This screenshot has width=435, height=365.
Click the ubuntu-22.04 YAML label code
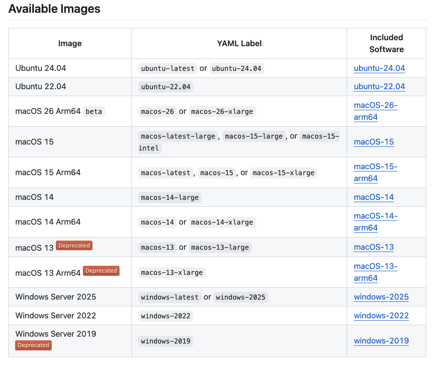tap(166, 87)
